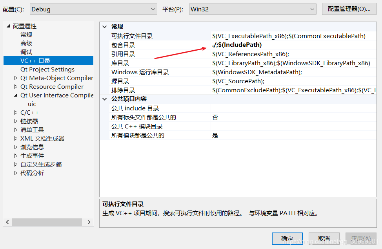The width and height of the screenshot is (382, 249).
Task: Expand the XML 文档生成器 node
Action: pyautogui.click(x=16, y=139)
